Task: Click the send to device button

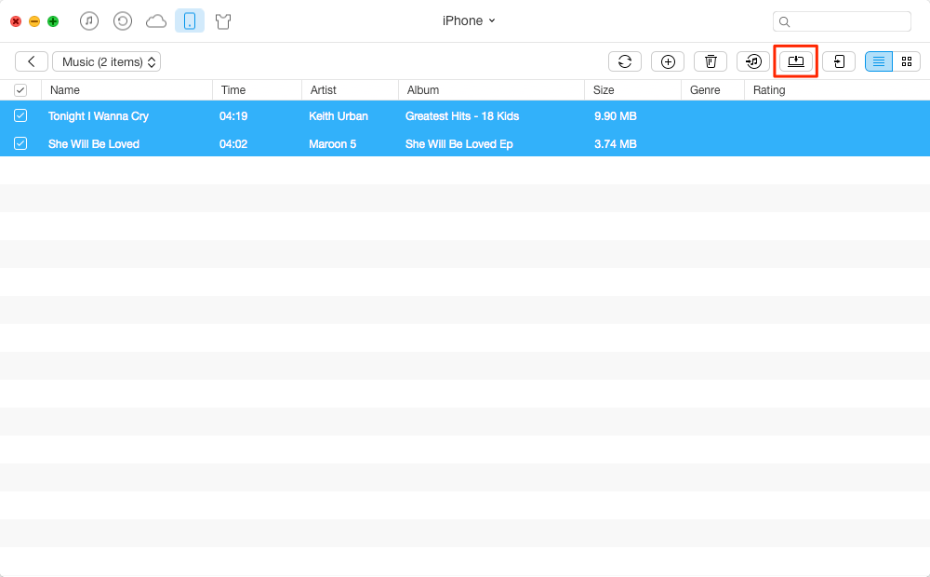Action: [x=839, y=61]
